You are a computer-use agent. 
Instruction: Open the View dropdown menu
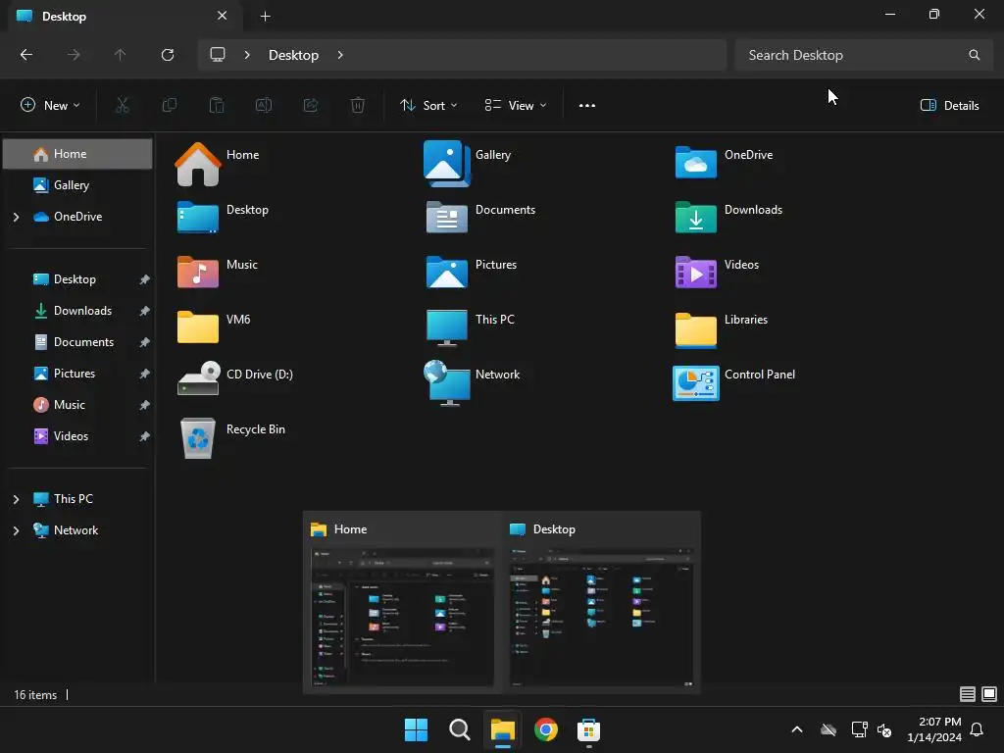tap(516, 105)
